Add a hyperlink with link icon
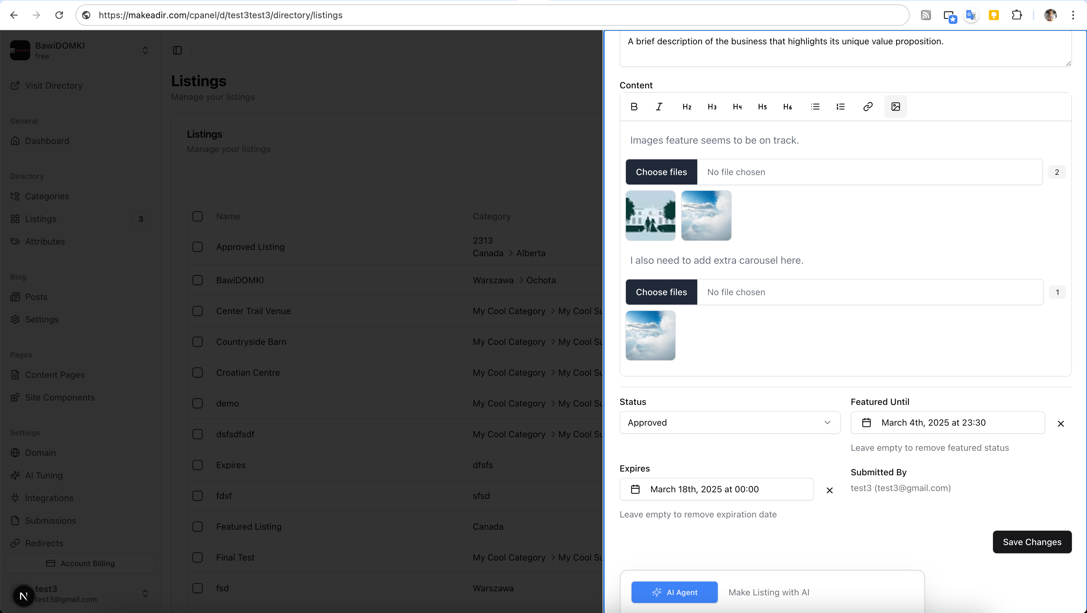The width and height of the screenshot is (1087, 613). tap(867, 106)
